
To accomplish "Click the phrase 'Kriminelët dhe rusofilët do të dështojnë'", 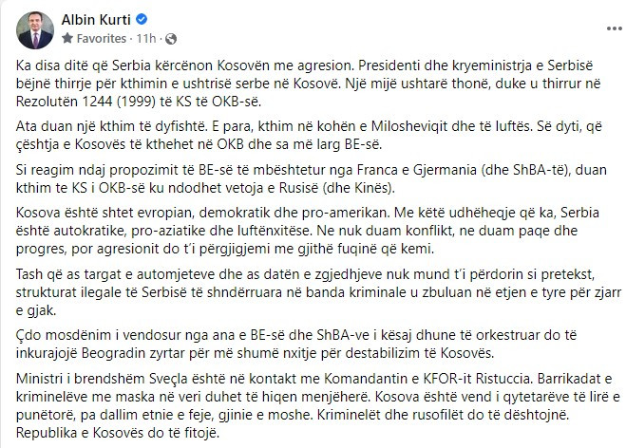I will pos(443,415).
